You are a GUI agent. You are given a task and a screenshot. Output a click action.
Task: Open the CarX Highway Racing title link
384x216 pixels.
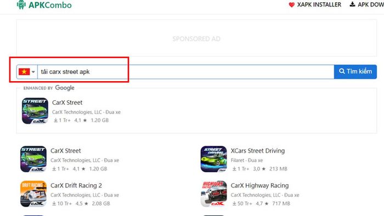tap(259, 185)
